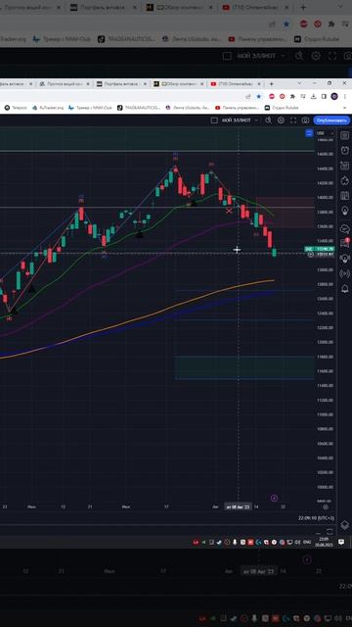
Task: Switch chart to fullscreen mode
Action: (x=293, y=120)
